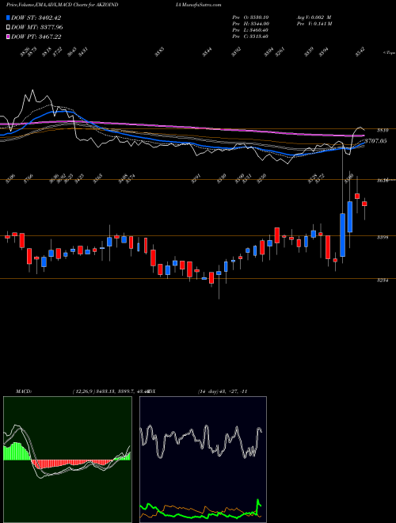Click the 3234 price level label
The height and width of the screenshot is (523, 396).
pyautogui.click(x=382, y=281)
